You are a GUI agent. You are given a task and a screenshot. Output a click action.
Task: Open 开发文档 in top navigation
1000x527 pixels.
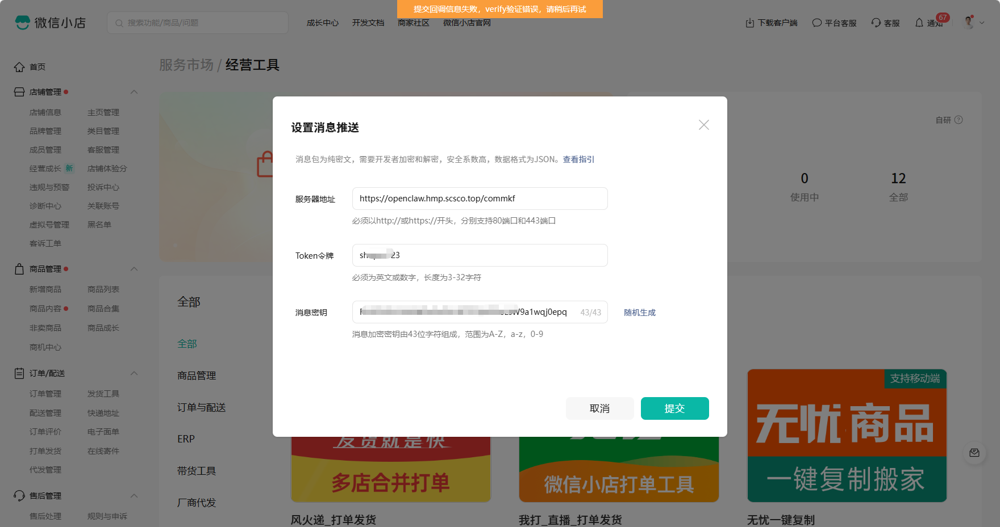[x=368, y=23]
